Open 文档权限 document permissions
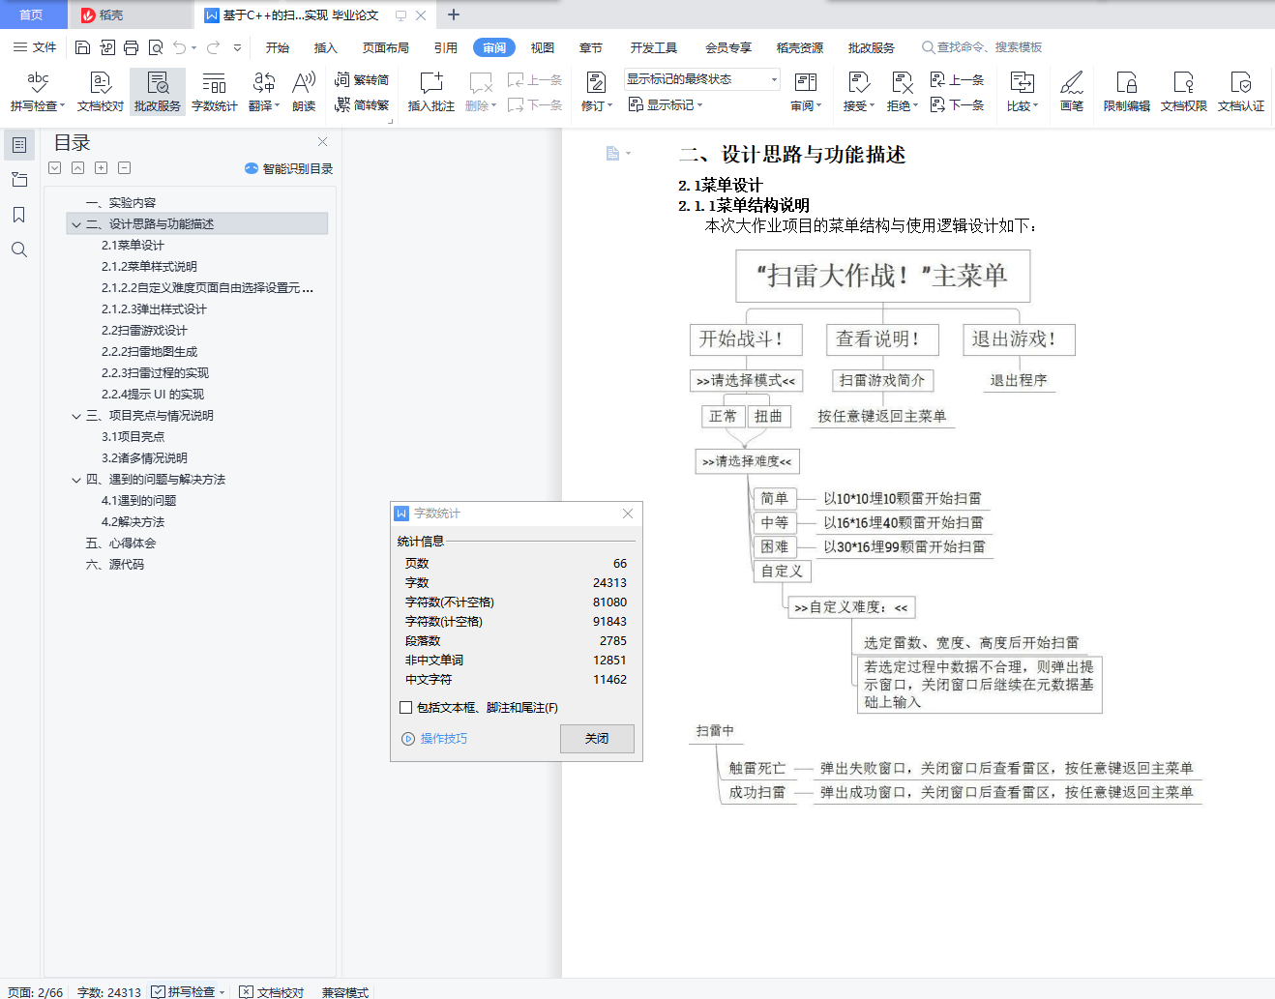 pos(1184,92)
